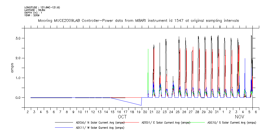The width and height of the screenshot is (273, 136).
Task: Click the YEAR : 2009 header text
Action: 32,15
